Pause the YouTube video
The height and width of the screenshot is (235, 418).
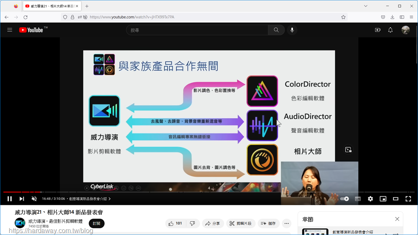pyautogui.click(x=10, y=199)
